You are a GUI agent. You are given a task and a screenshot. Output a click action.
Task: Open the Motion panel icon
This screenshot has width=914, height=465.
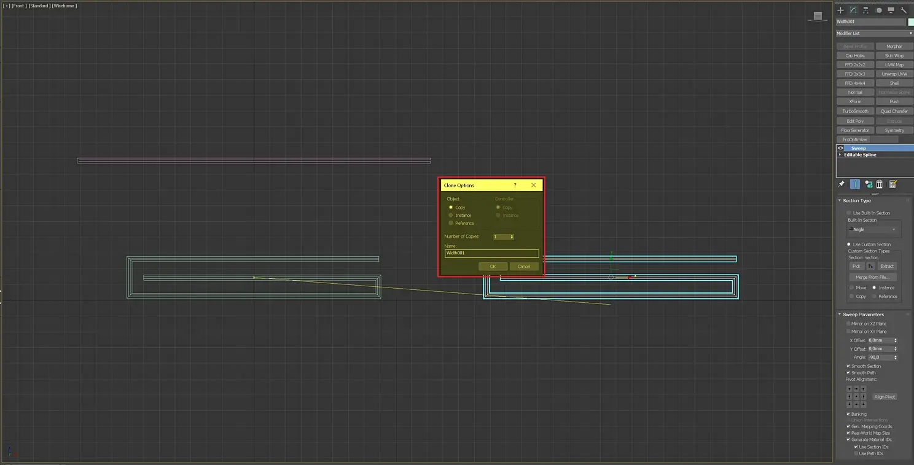878,10
